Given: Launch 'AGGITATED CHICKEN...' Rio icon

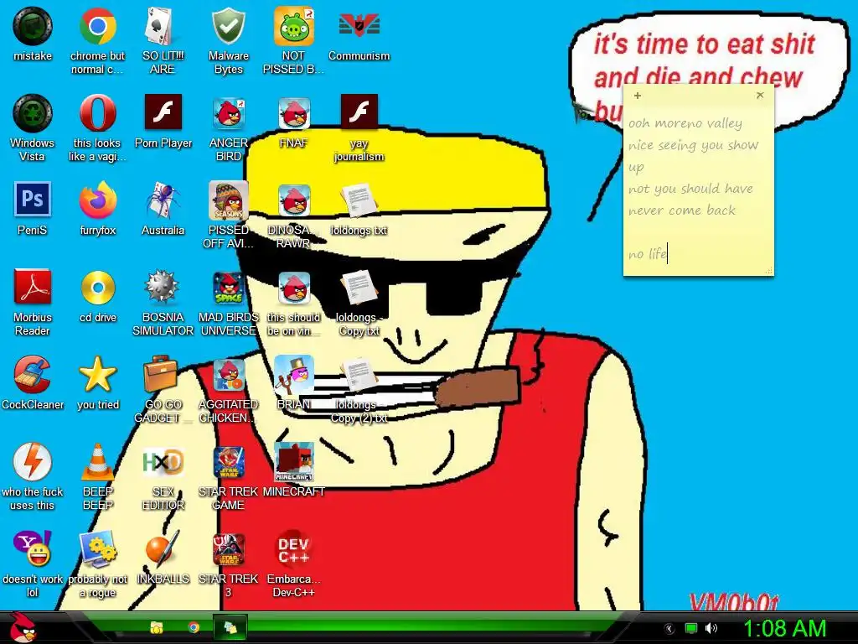Looking at the screenshot, I should tap(228, 375).
